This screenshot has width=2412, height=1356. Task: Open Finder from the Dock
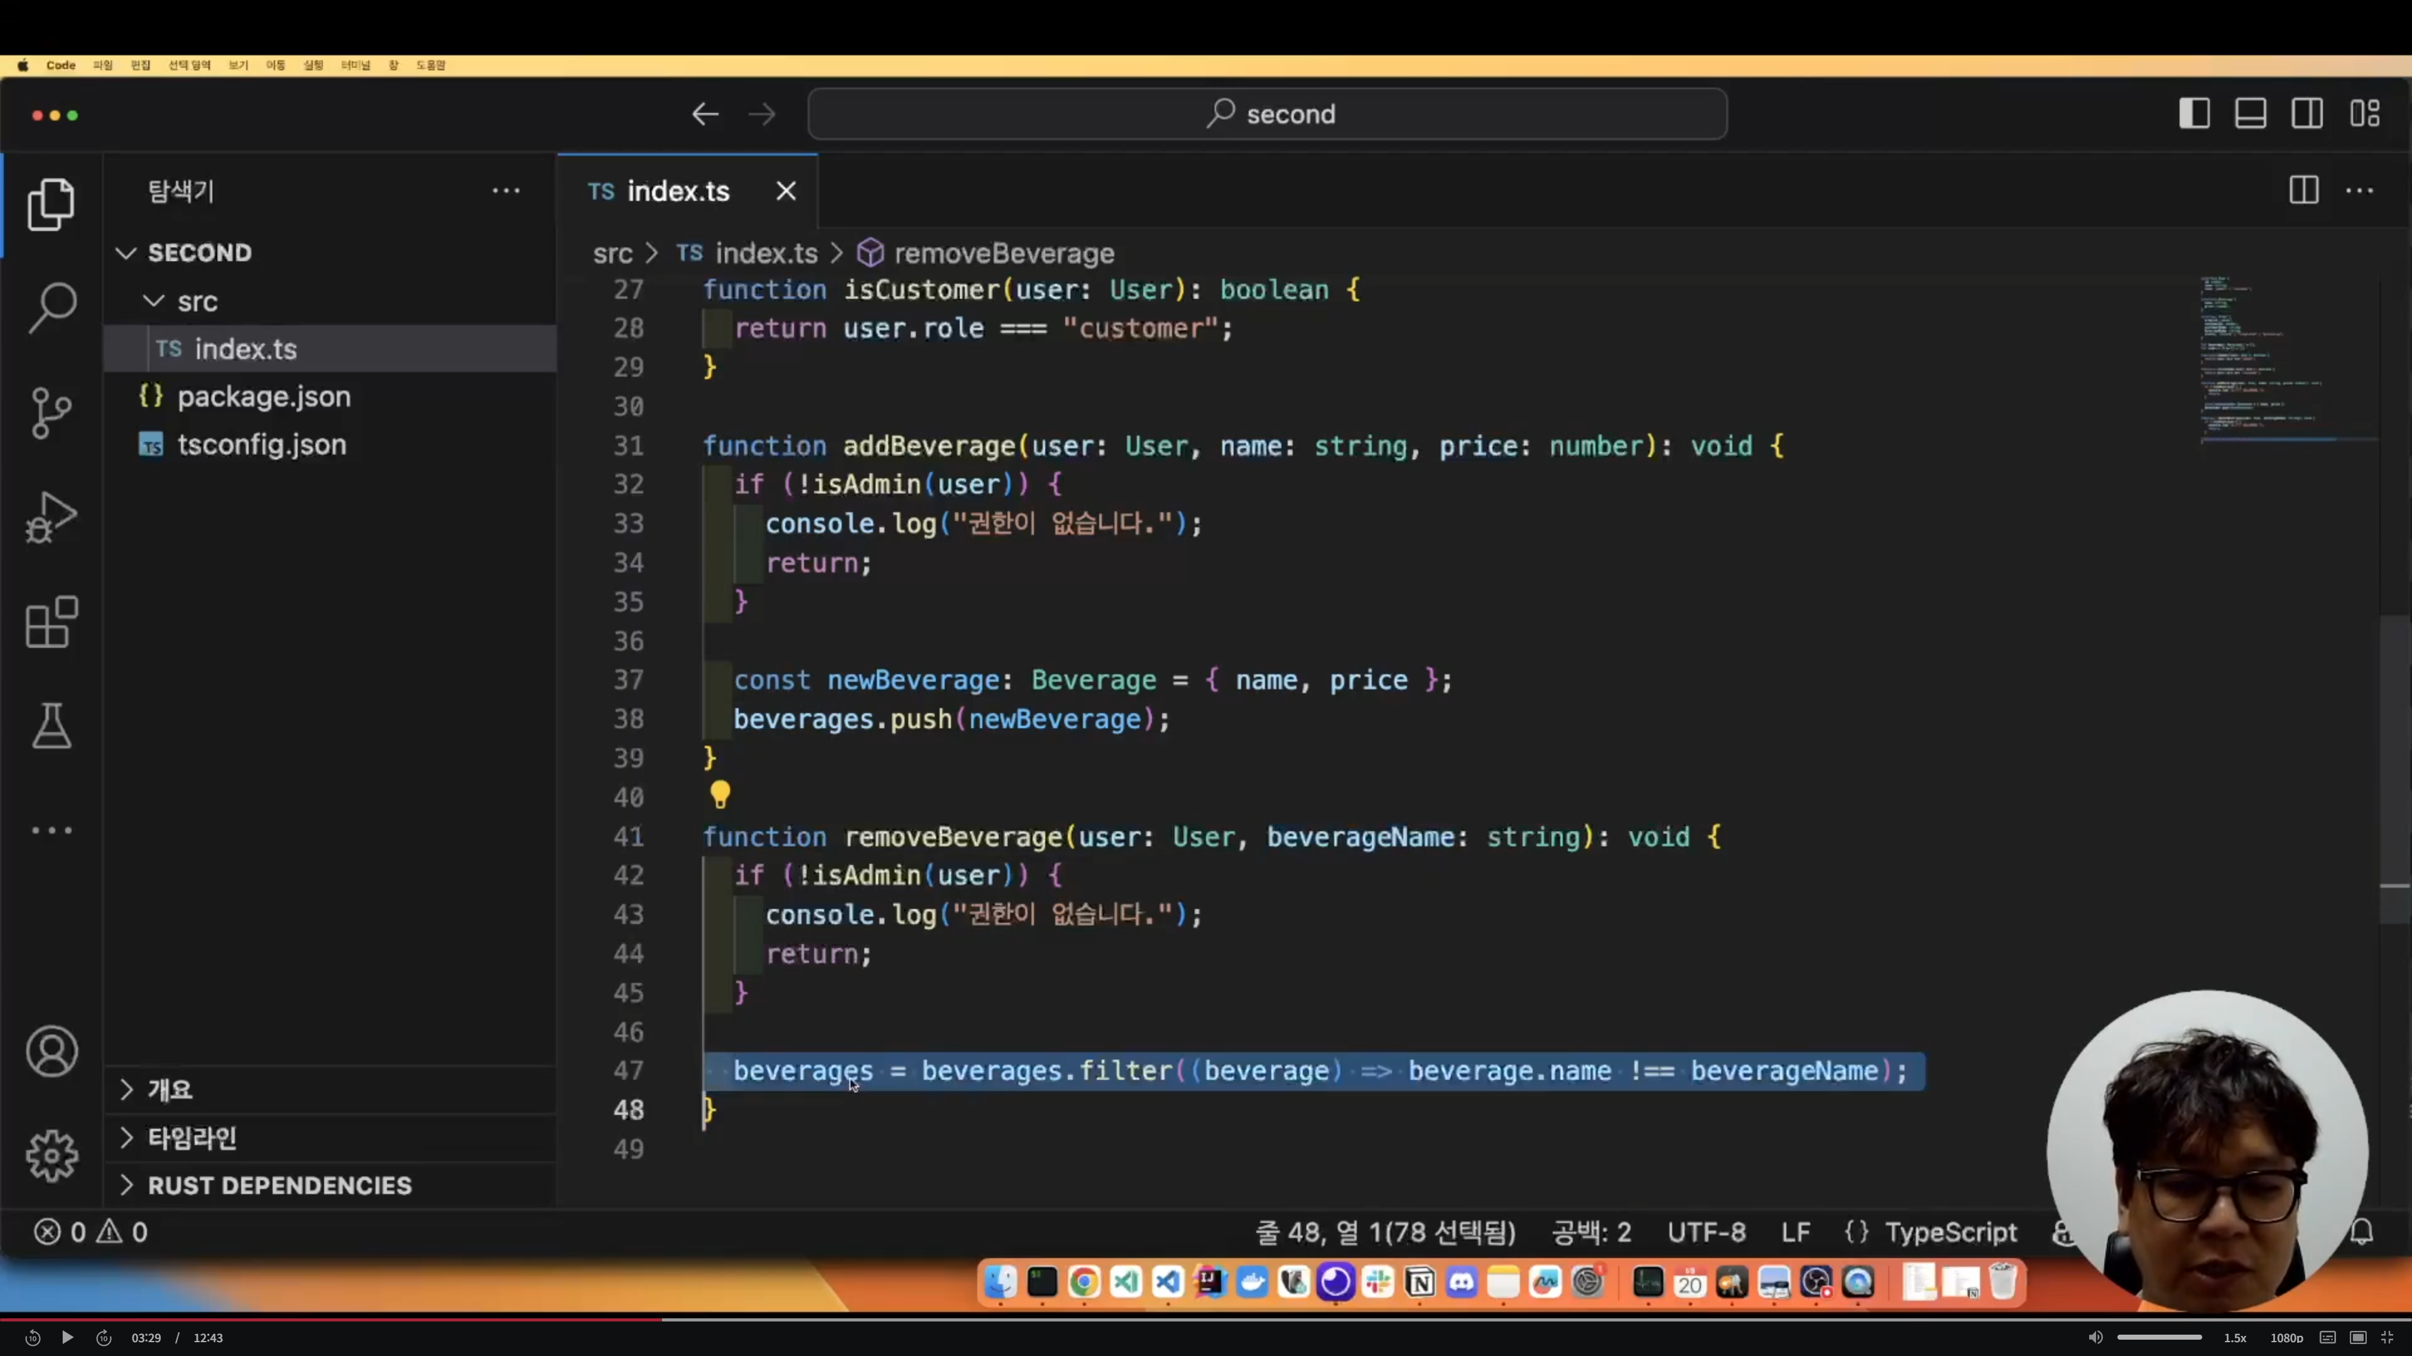point(1000,1282)
